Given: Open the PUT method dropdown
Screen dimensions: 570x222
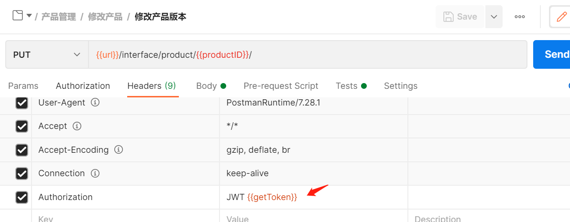Looking at the screenshot, I should (47, 55).
